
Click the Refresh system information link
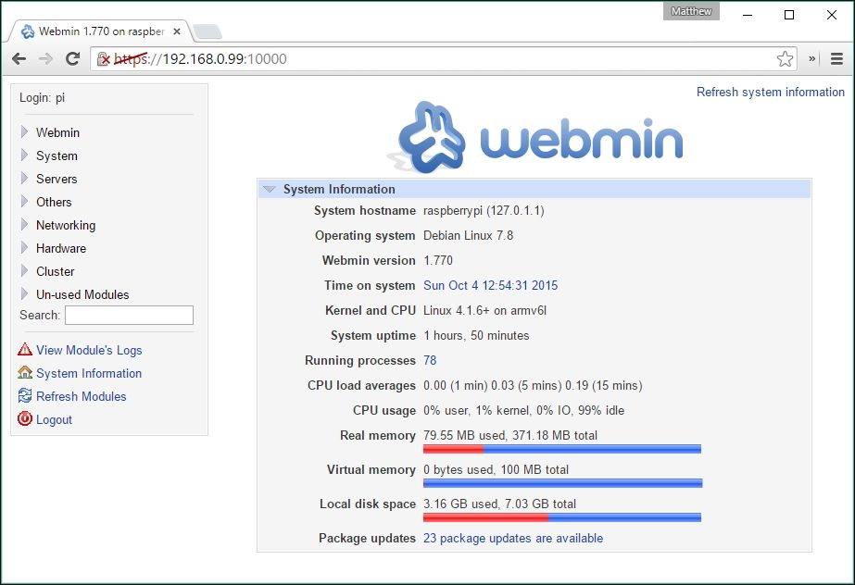click(771, 92)
